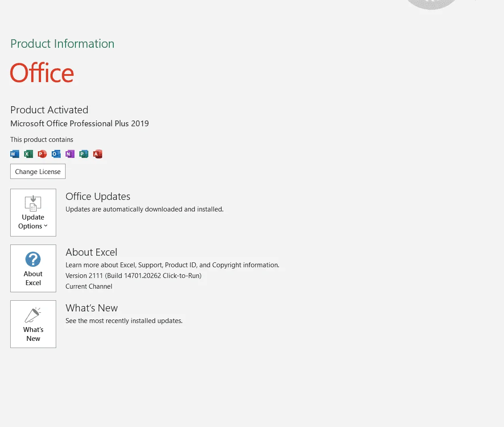The image size is (504, 427).
Task: Open the What's New button
Action: 33,324
